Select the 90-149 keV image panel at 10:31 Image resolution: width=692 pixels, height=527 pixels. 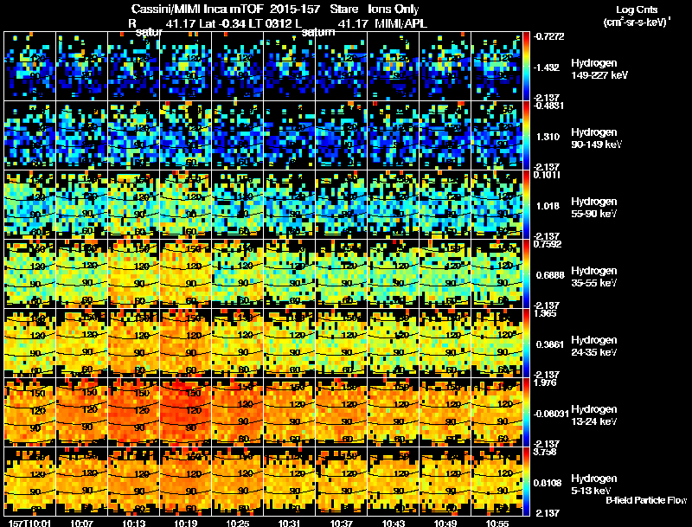click(x=290, y=136)
